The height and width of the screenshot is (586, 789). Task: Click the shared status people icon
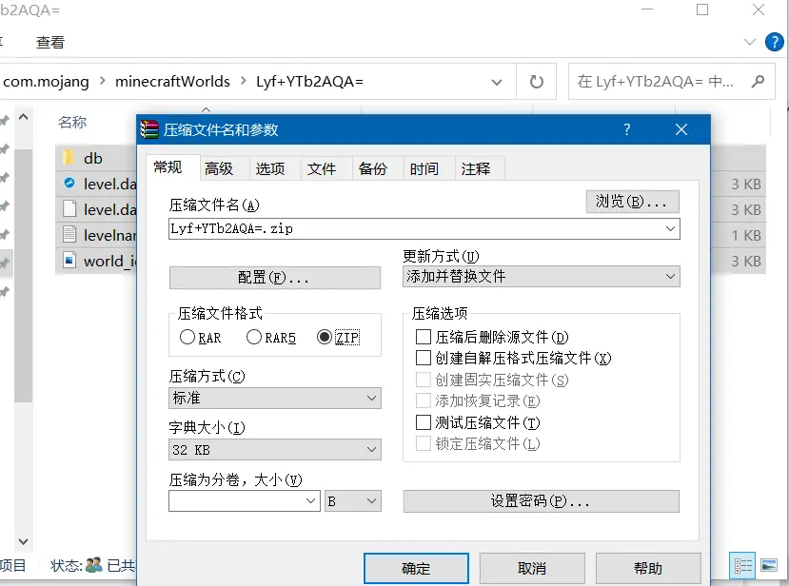tap(94, 565)
